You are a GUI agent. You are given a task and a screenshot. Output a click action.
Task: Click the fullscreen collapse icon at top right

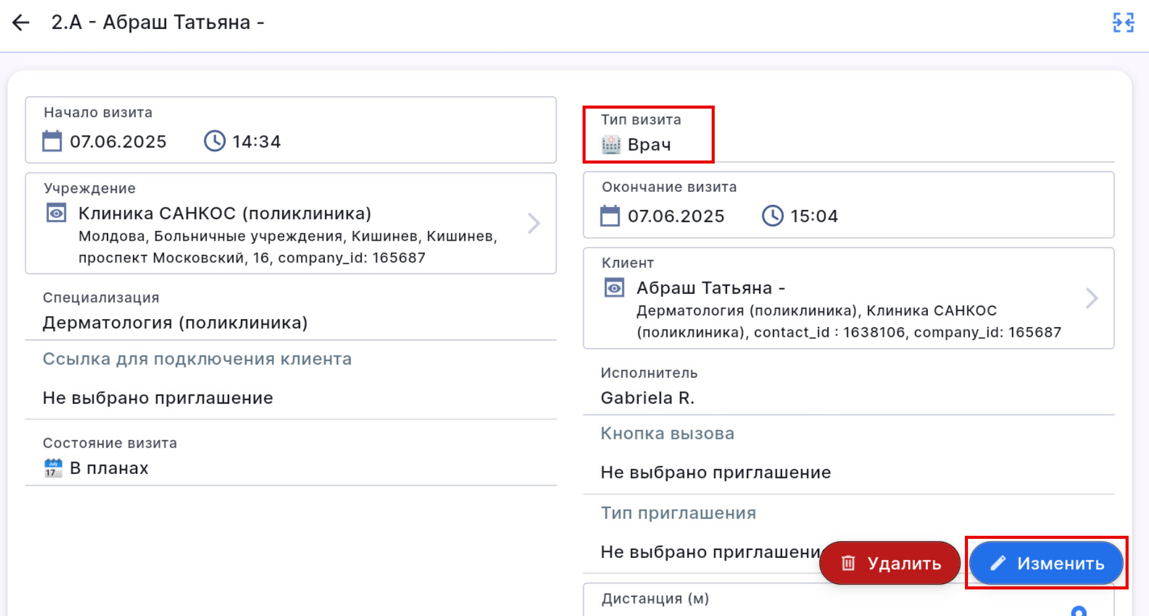[x=1122, y=23]
